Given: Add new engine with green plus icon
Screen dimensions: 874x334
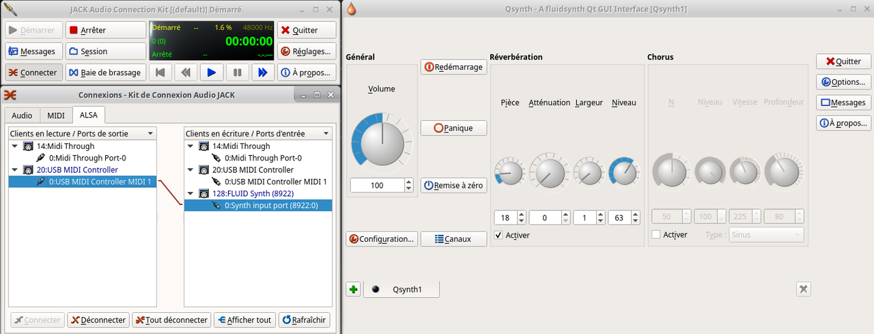Looking at the screenshot, I should 353,290.
